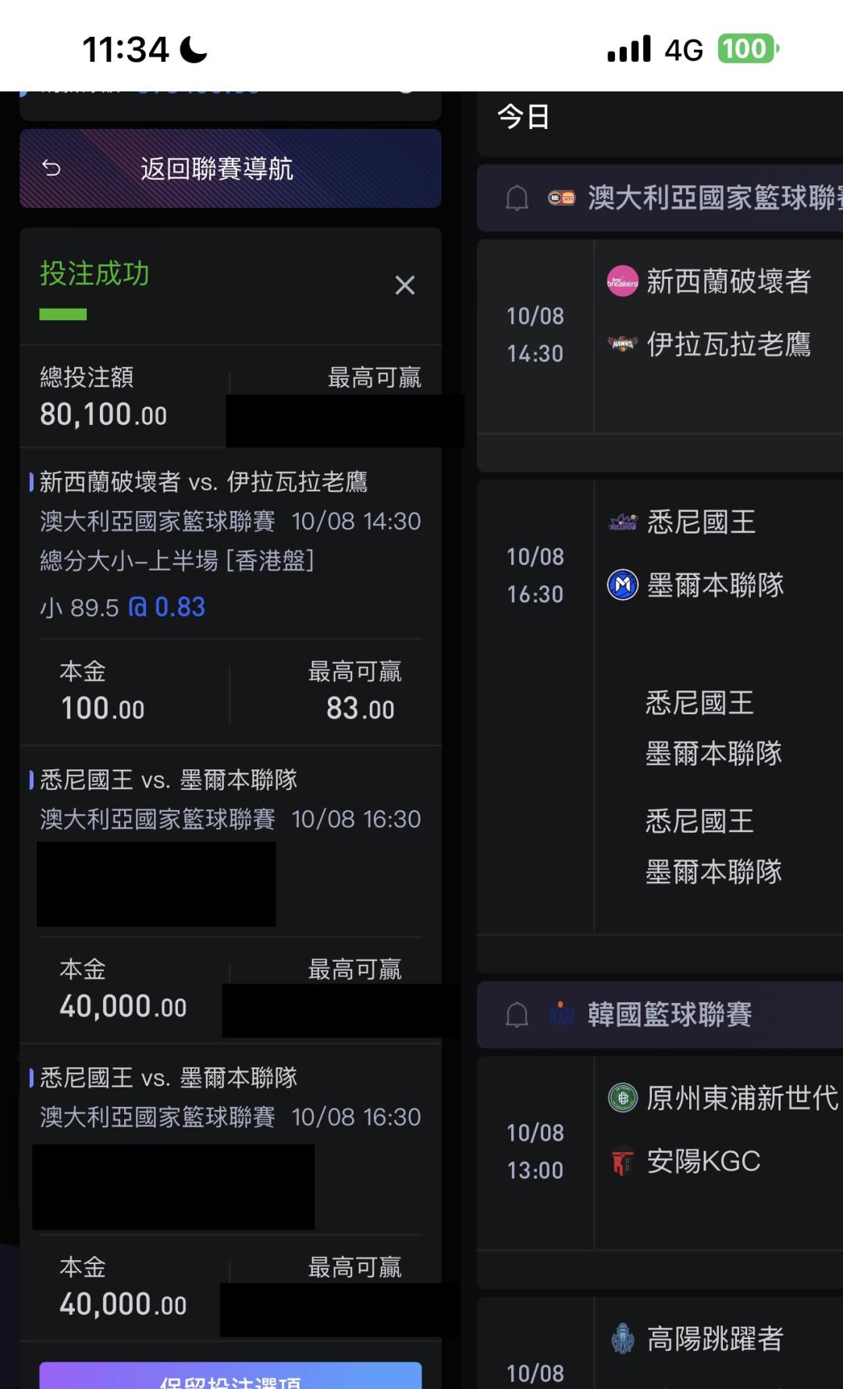Tap the Sydney Kings team logo

[622, 522]
